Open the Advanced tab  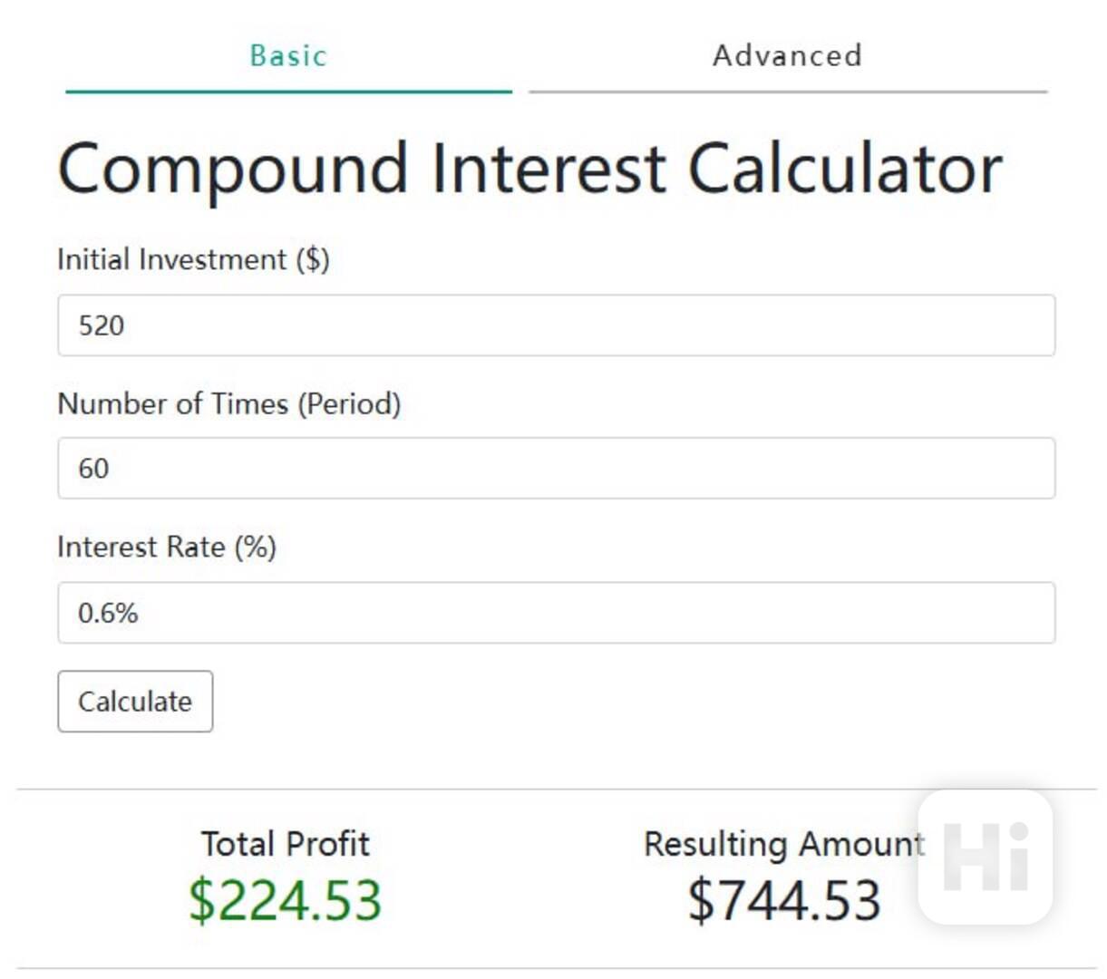click(x=787, y=55)
